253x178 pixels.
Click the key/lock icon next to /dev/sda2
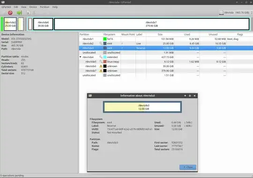click(x=101, y=44)
